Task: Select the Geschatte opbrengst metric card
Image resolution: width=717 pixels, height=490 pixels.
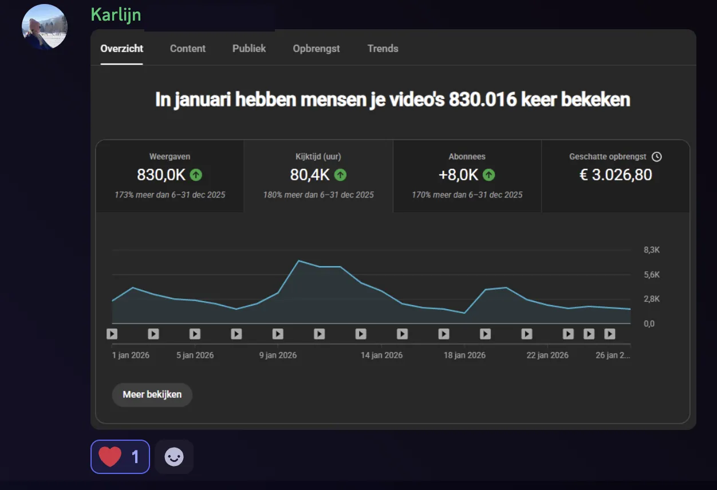Action: click(616, 176)
